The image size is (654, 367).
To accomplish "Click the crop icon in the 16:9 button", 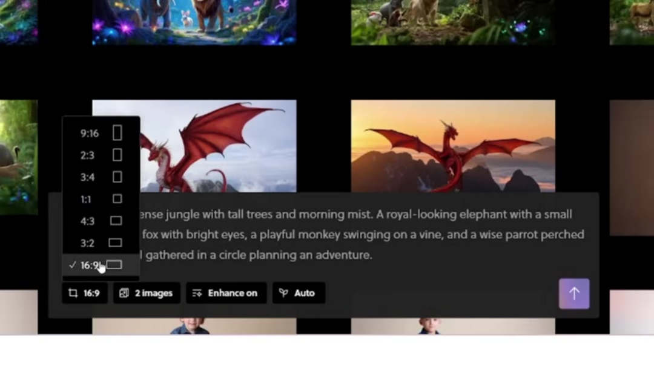I will [73, 293].
